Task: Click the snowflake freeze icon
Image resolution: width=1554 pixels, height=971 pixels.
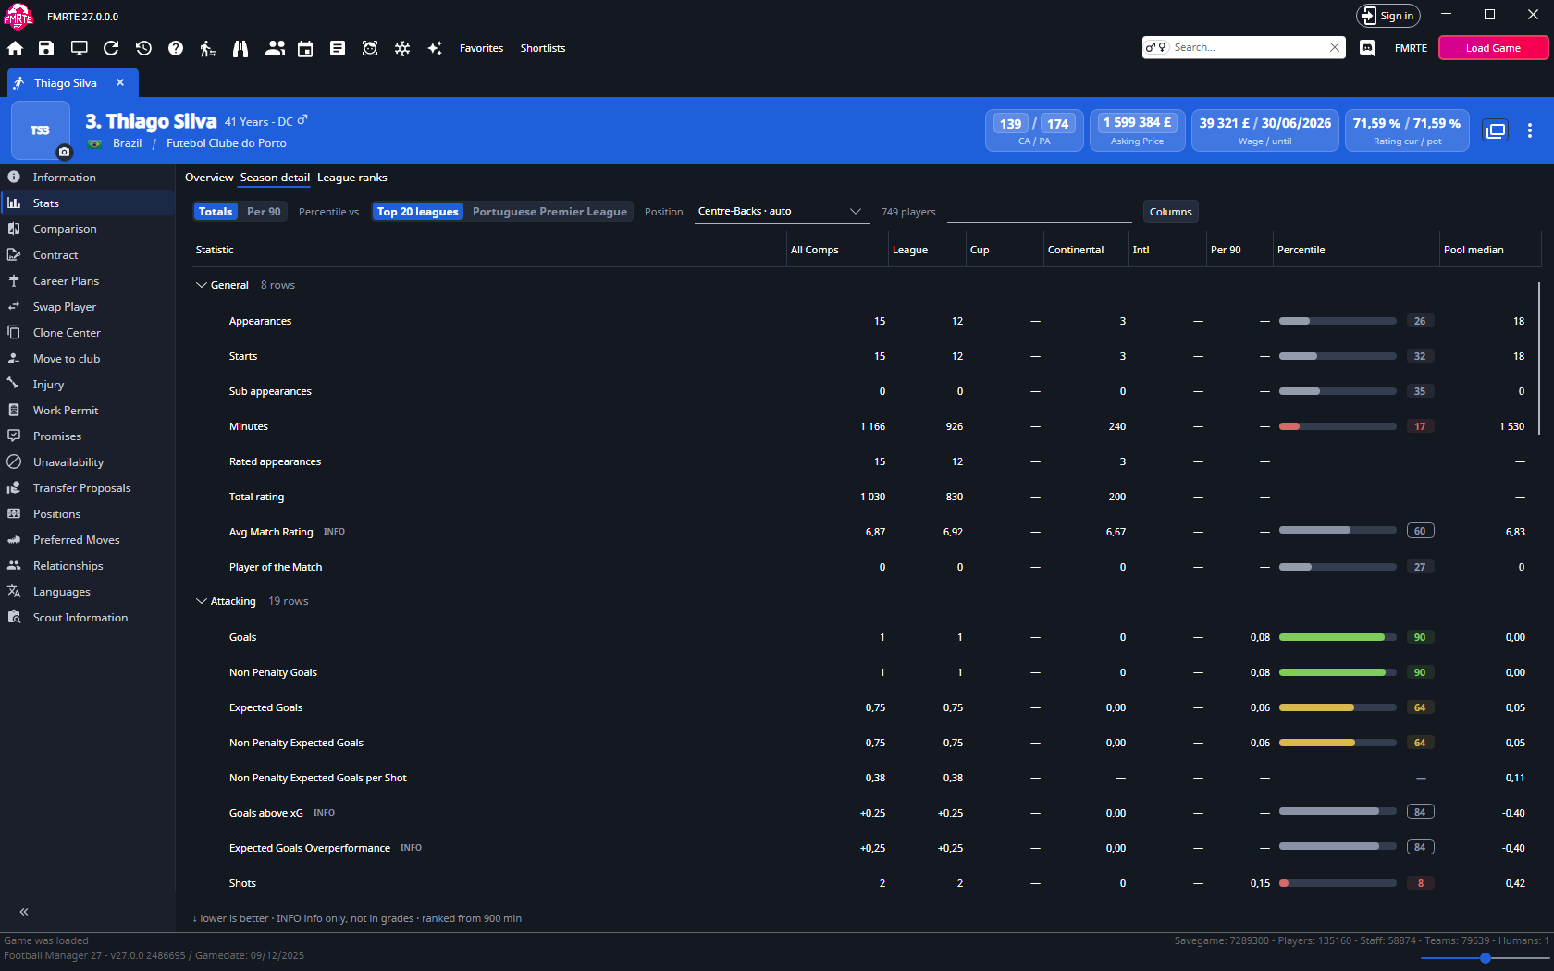Action: point(402,48)
